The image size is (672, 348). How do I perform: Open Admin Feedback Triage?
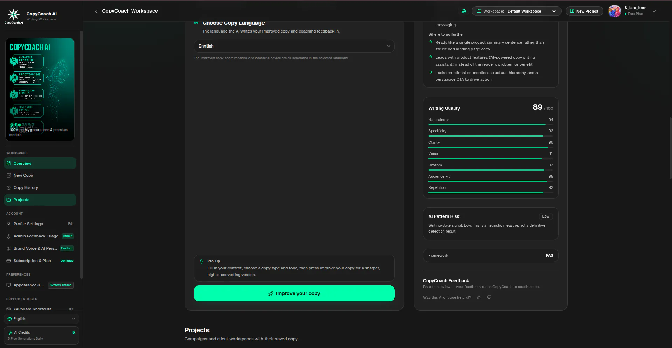40,236
